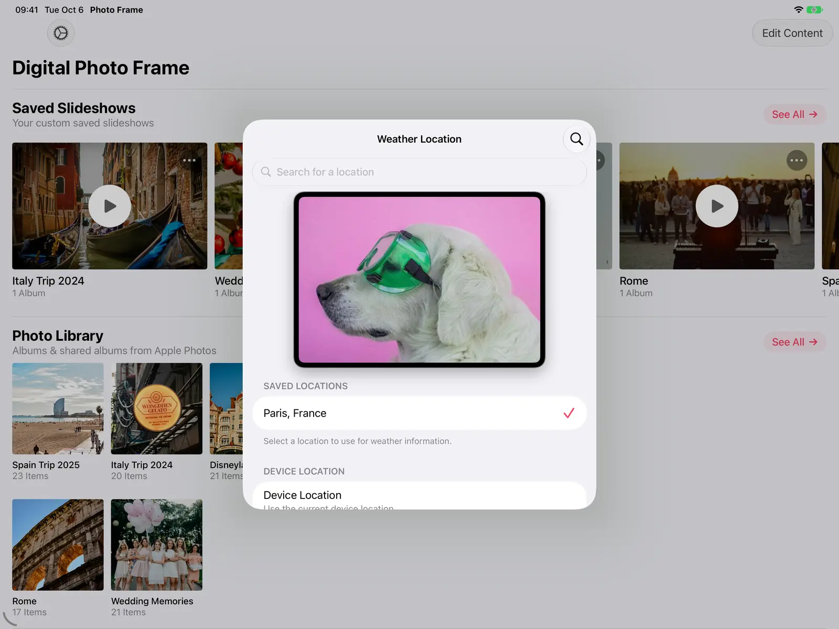Play the Rome slideshow
The width and height of the screenshot is (839, 629).
click(717, 206)
